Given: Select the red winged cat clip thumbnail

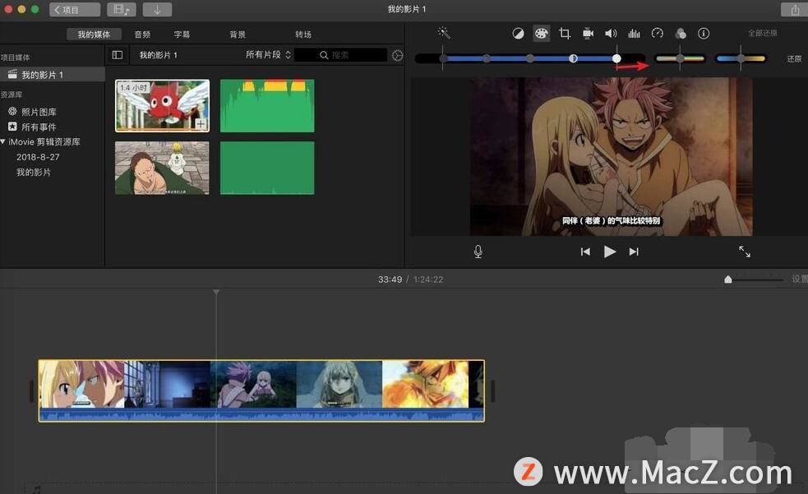Looking at the screenshot, I should click(x=162, y=105).
